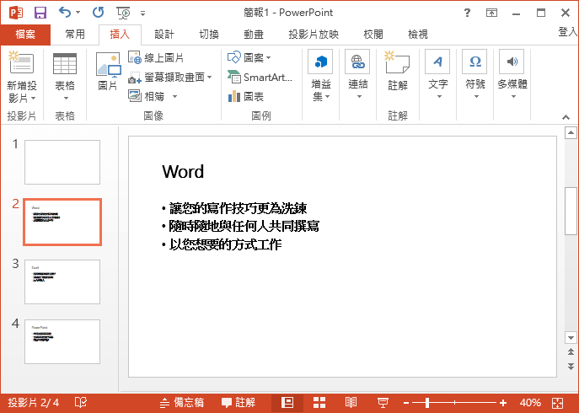This screenshot has width=579, height=413.
Task: Open the Customize Quick Access Toolbar arrow
Action: coord(143,13)
